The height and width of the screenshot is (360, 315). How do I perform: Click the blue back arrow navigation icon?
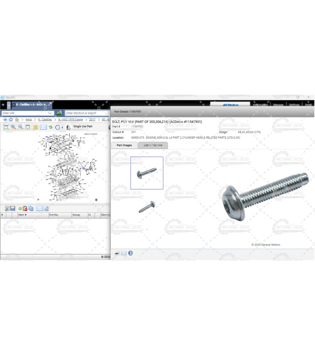pyautogui.click(x=4, y=120)
